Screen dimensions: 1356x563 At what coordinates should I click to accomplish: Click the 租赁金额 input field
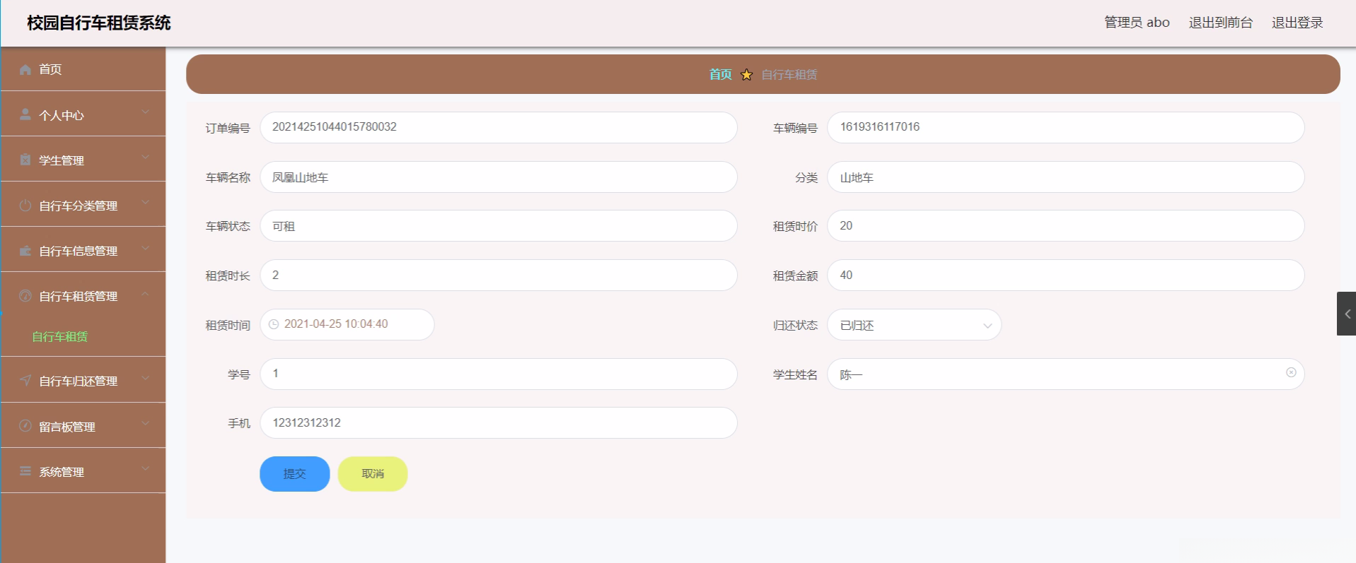coord(1066,275)
